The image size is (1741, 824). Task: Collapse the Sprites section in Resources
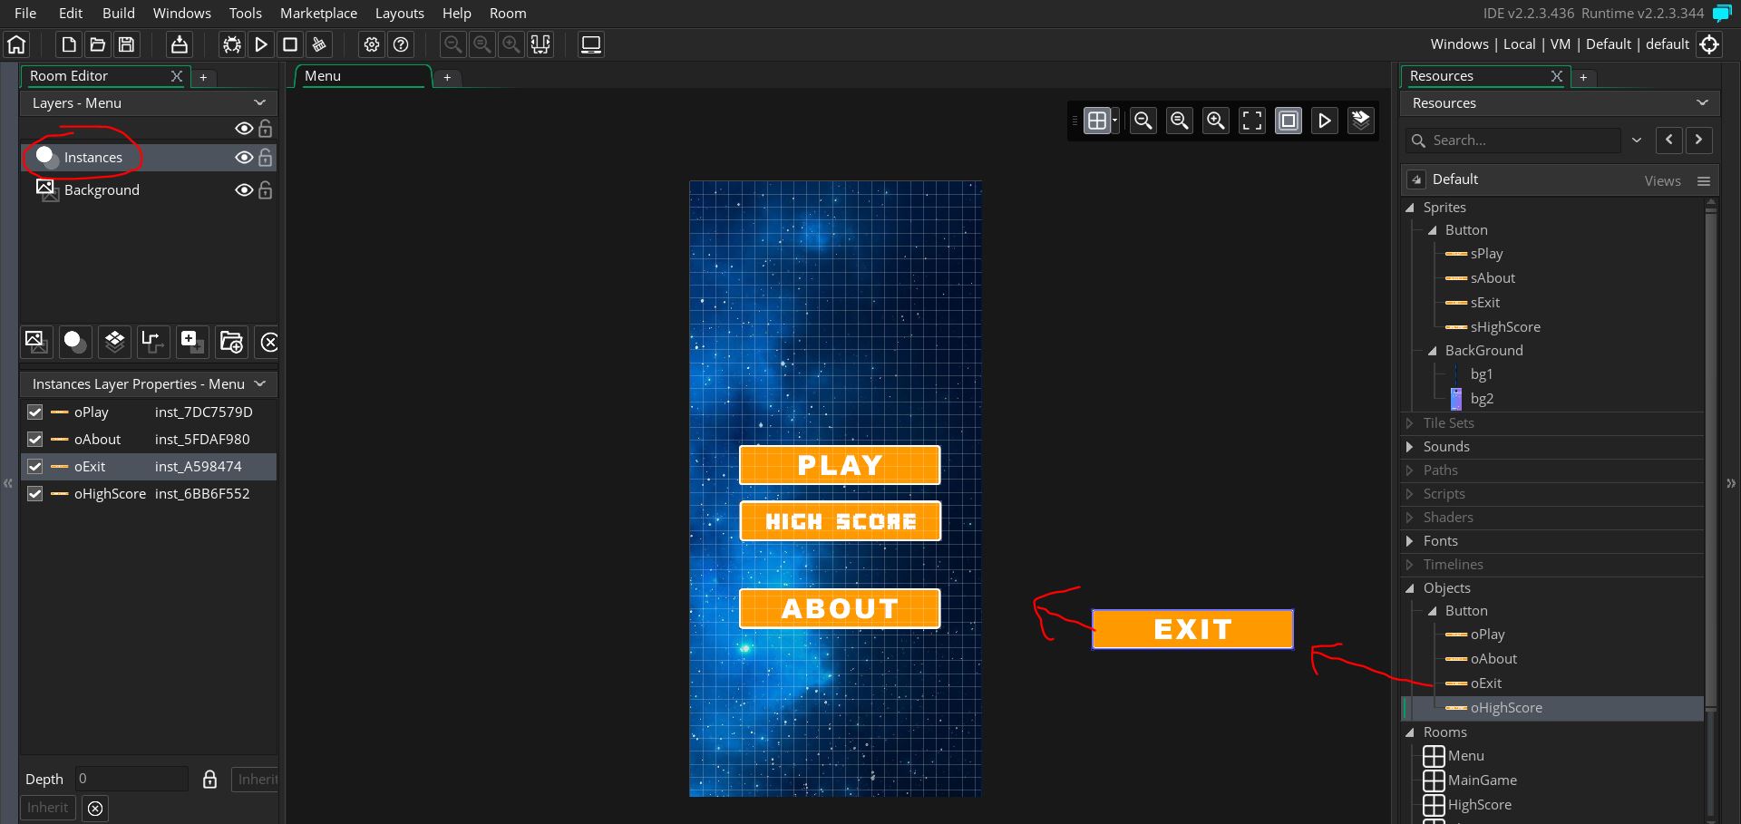click(x=1411, y=208)
